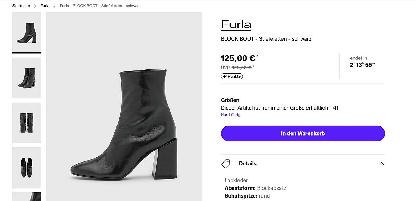Select second thumbnail showing boot pair
Viewport: 416px width, 201px height.
pos(27,78)
